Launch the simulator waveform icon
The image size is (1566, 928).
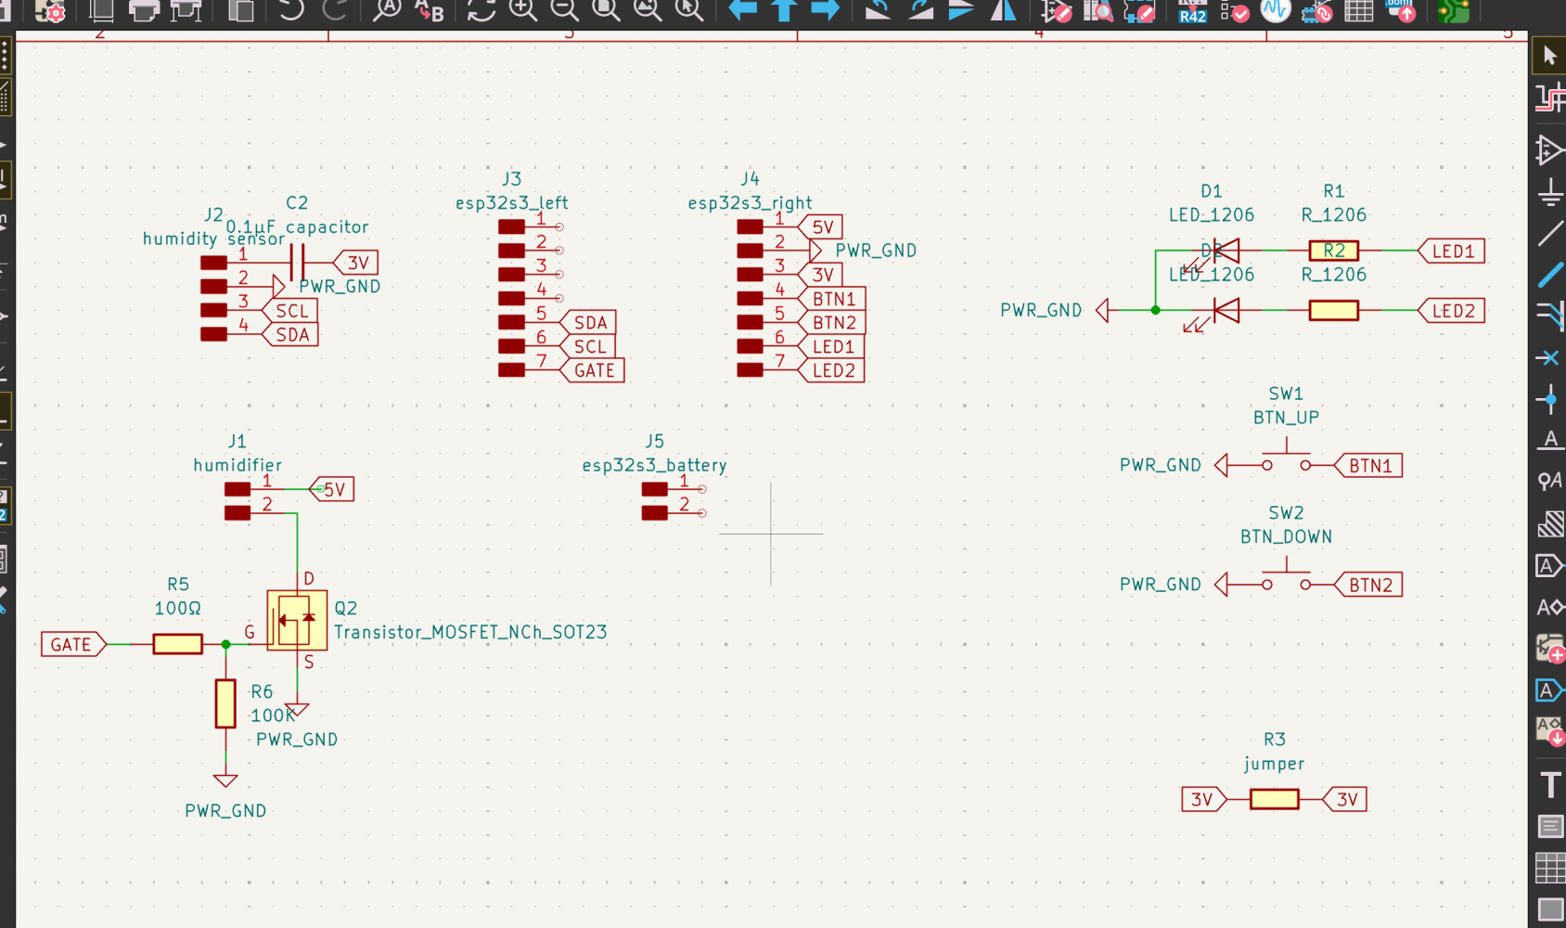(1276, 10)
